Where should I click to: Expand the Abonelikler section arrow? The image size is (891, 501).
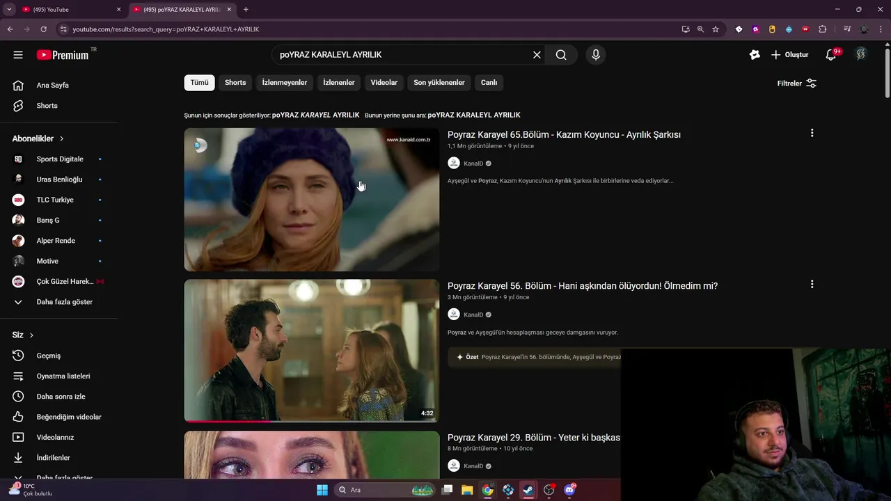tap(62, 138)
